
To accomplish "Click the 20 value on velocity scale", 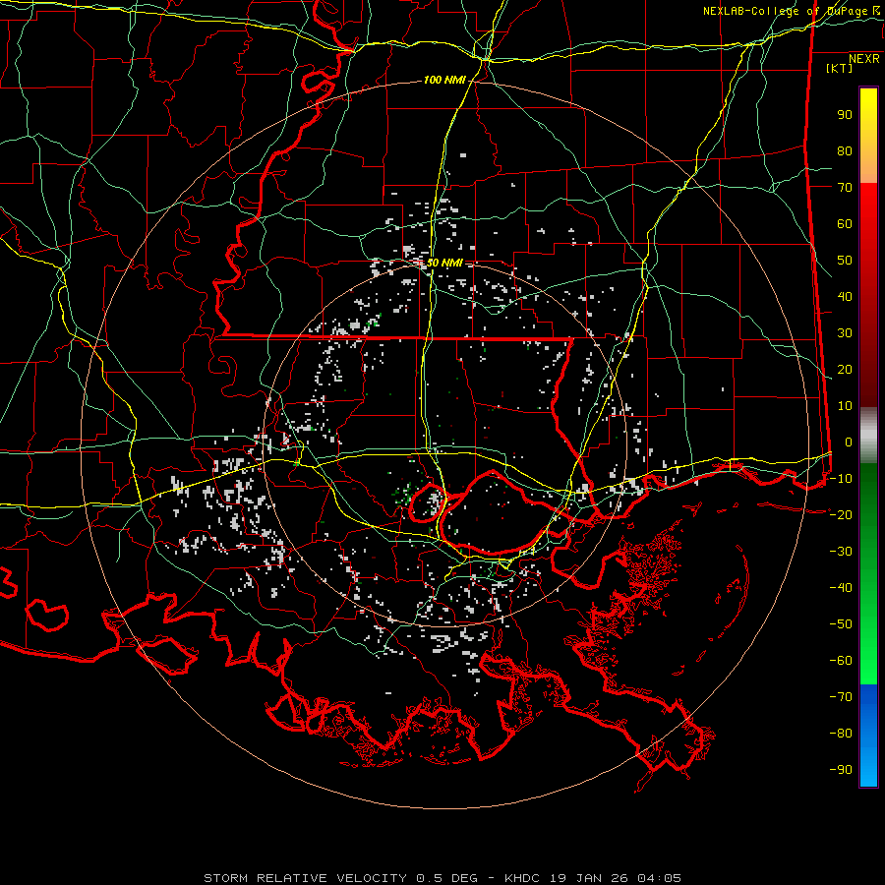I will click(x=845, y=370).
